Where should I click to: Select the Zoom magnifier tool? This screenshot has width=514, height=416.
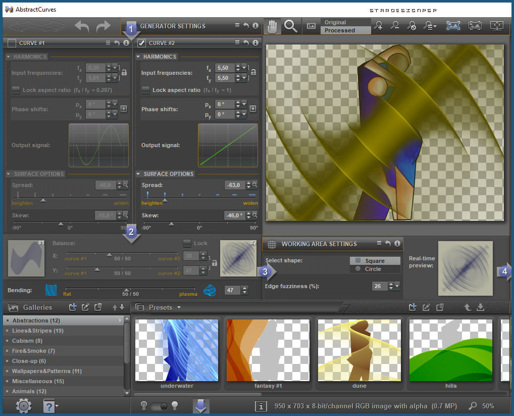pos(290,26)
